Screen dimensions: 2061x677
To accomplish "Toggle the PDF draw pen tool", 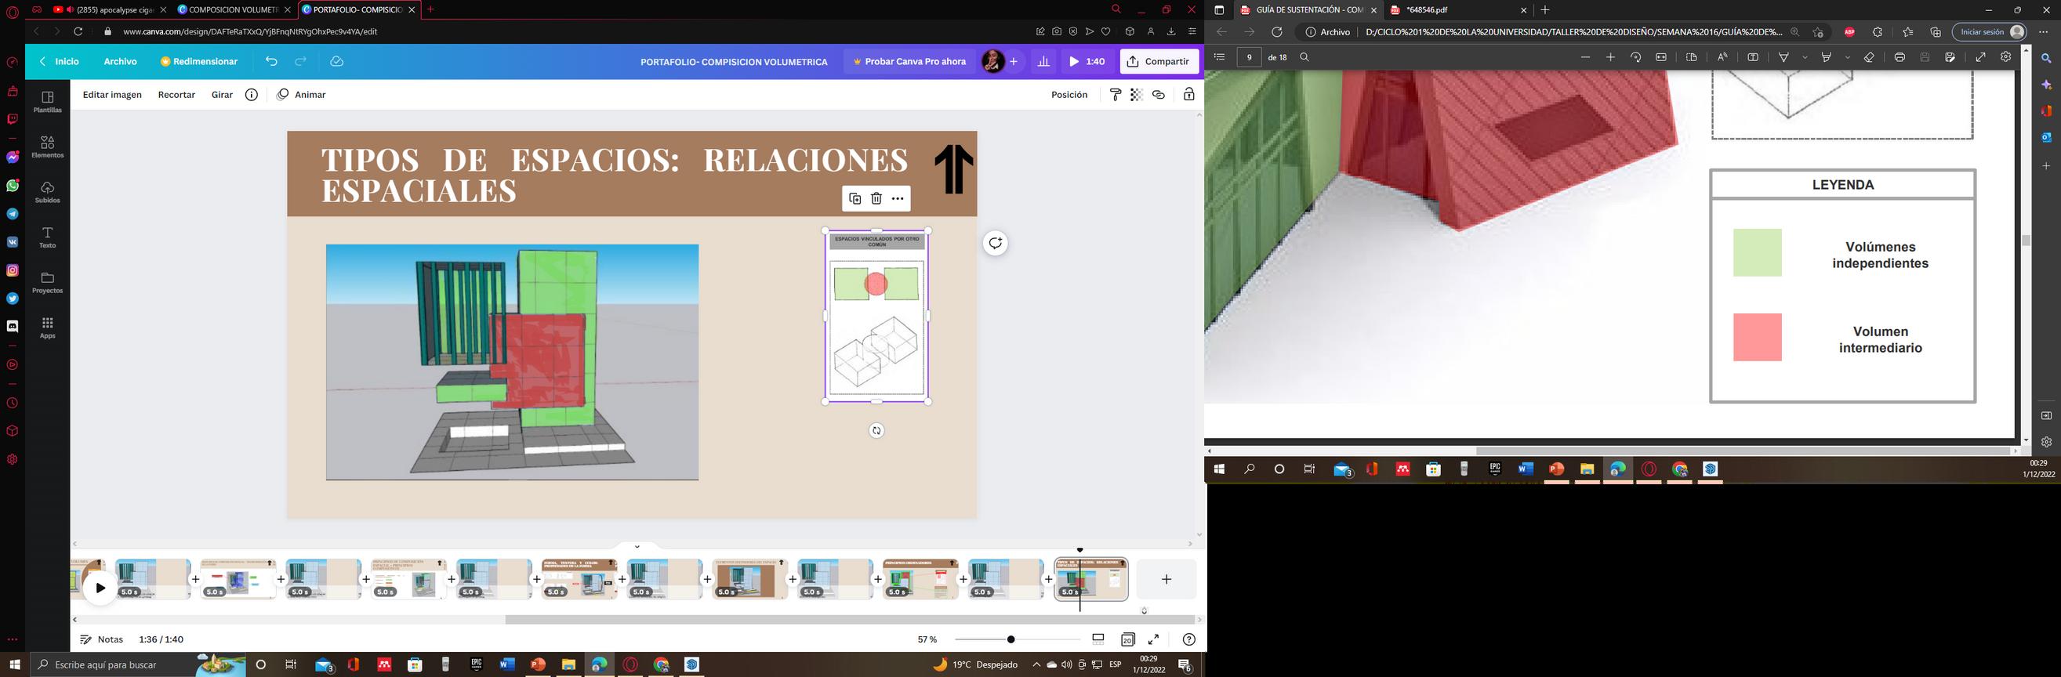I will (x=1783, y=56).
